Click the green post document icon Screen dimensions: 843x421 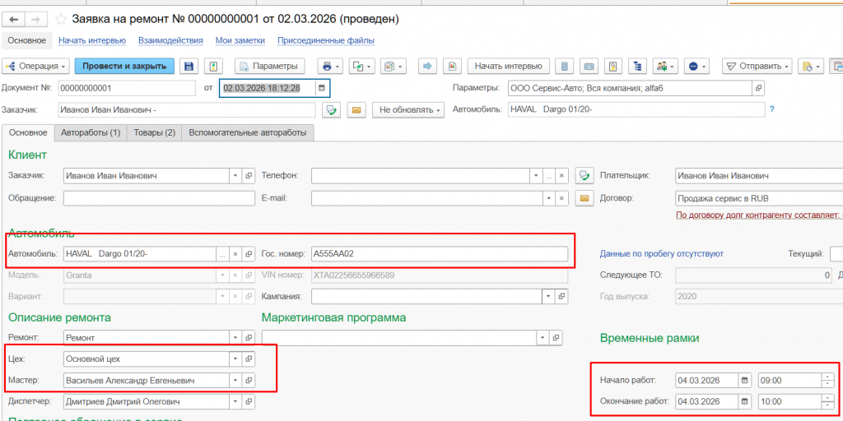[x=213, y=66]
